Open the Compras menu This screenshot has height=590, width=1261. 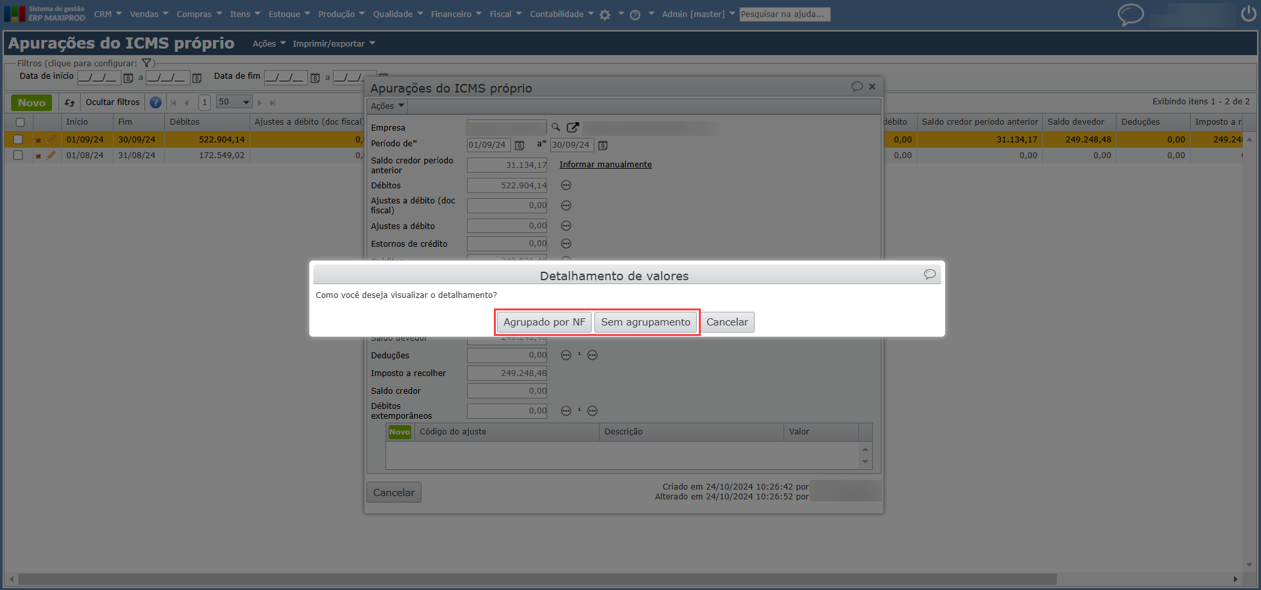200,14
